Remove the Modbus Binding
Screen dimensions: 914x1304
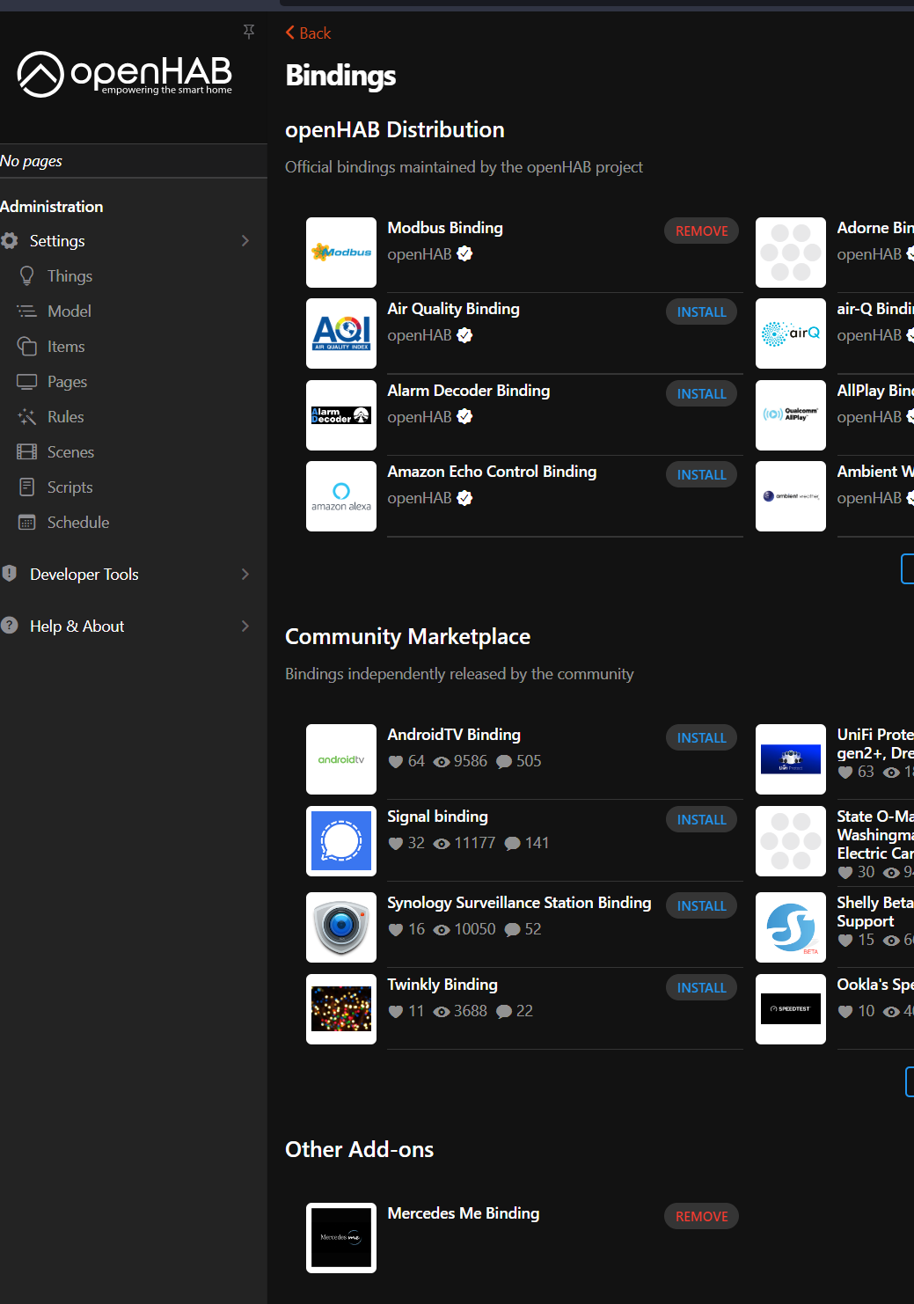[701, 231]
